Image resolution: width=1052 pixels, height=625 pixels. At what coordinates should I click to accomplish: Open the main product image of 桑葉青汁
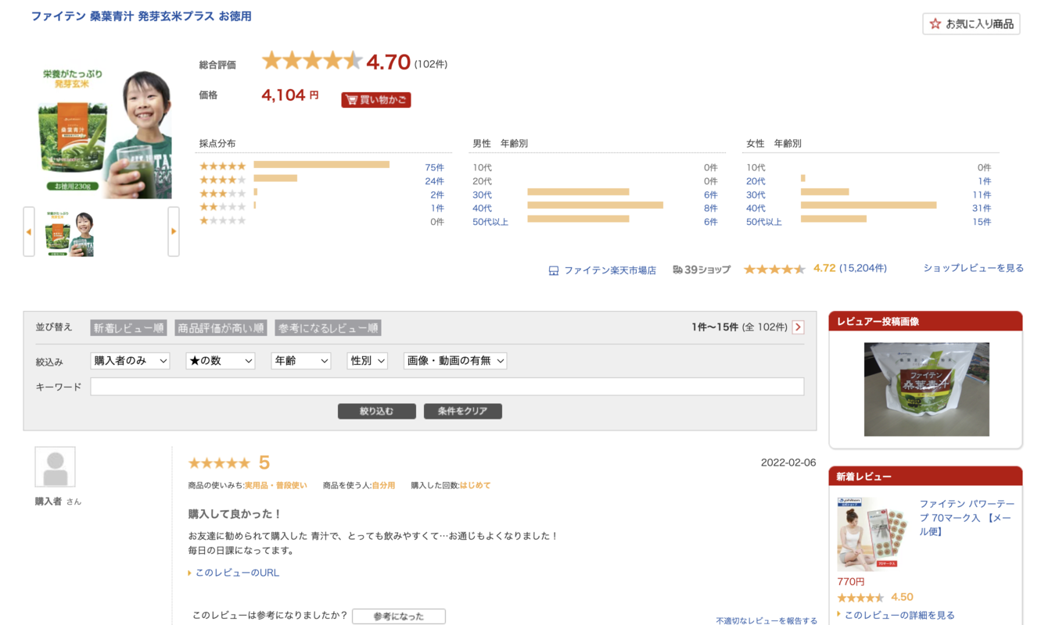click(105, 134)
